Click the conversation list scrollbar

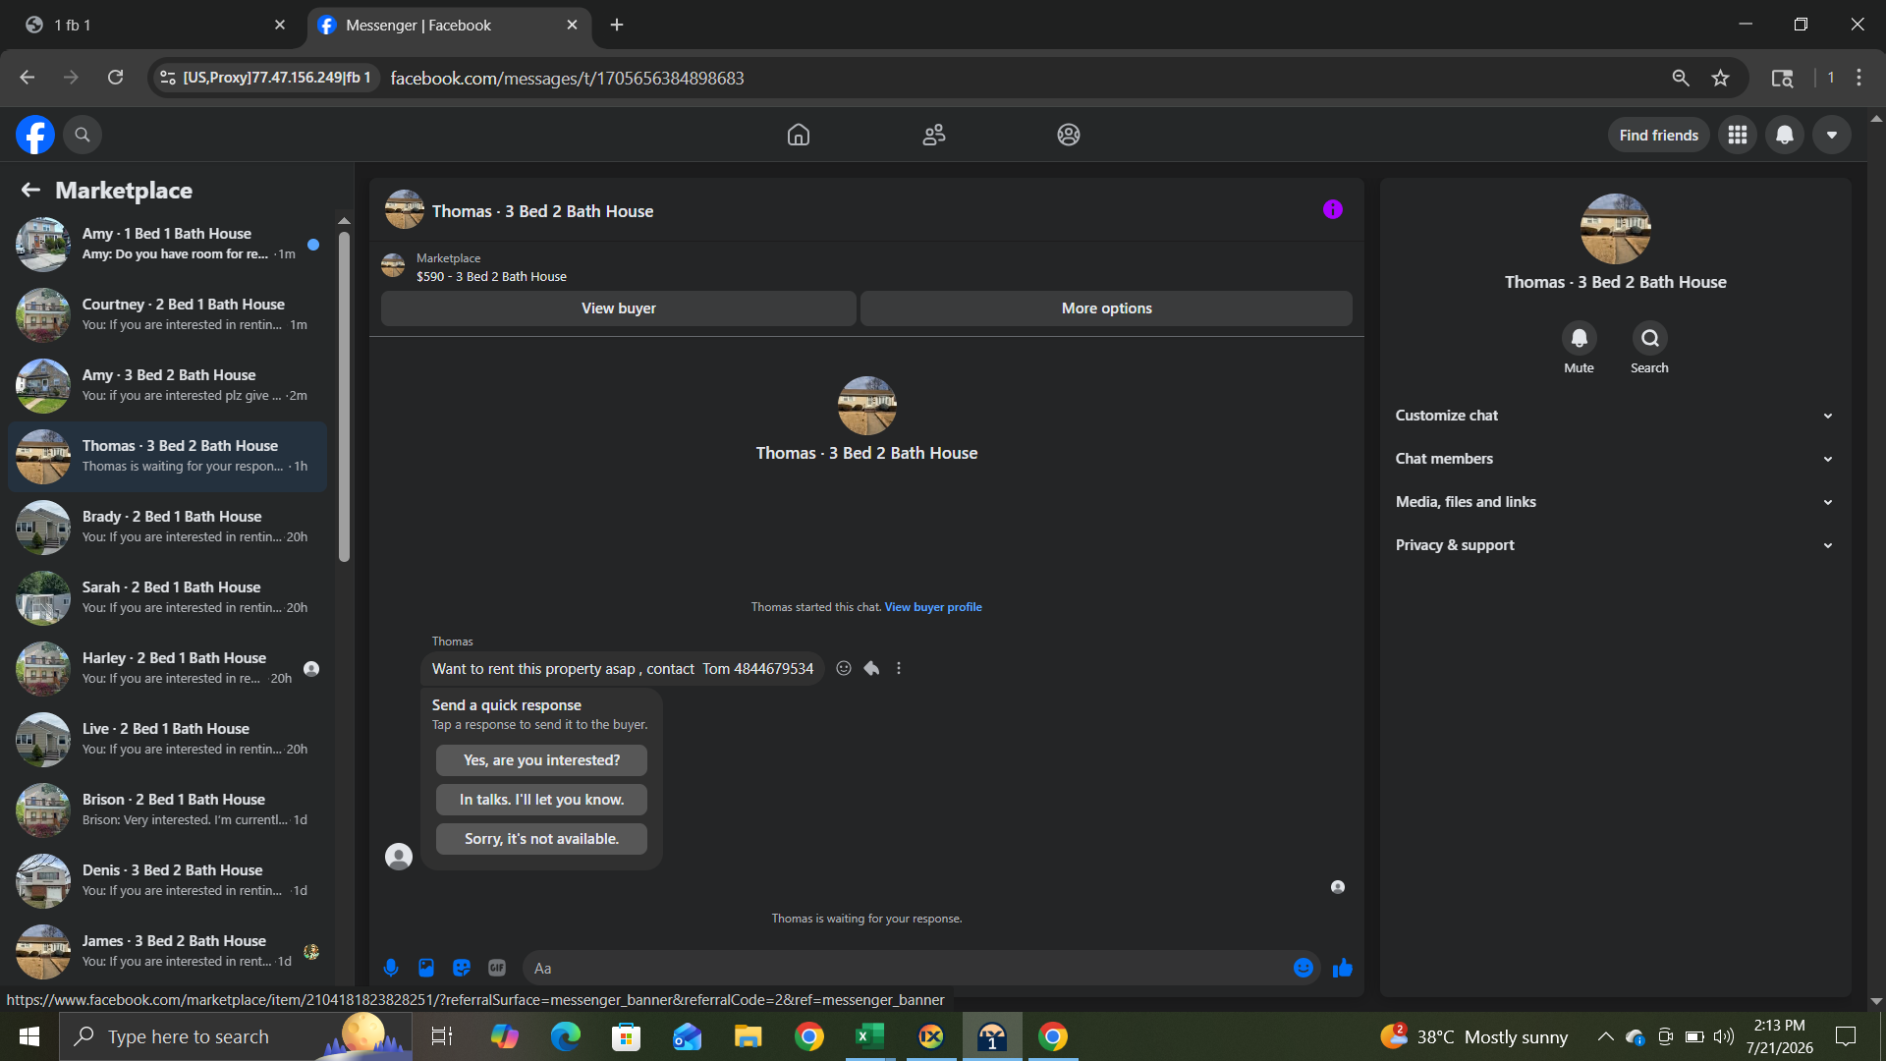click(x=344, y=397)
